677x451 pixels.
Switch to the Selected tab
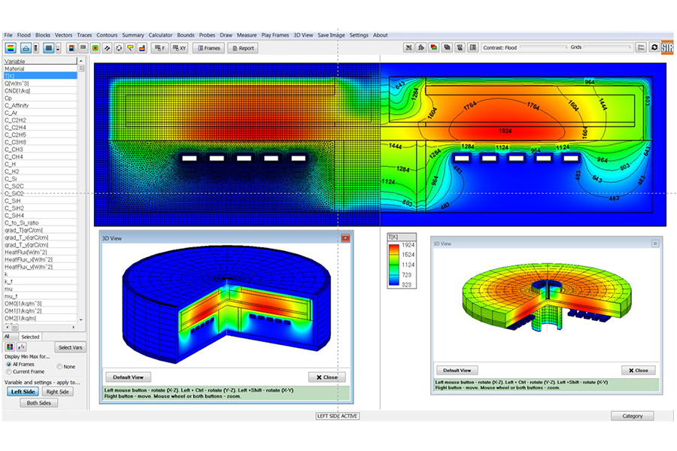pos(30,337)
